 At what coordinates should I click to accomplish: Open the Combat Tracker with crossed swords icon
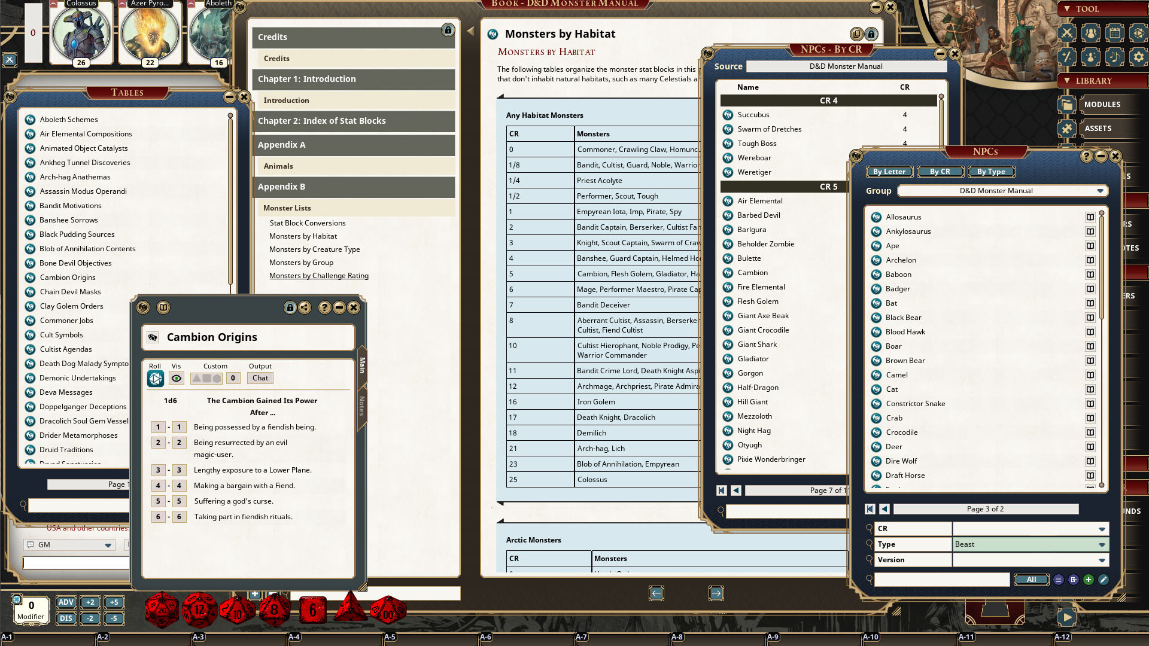point(1067,33)
